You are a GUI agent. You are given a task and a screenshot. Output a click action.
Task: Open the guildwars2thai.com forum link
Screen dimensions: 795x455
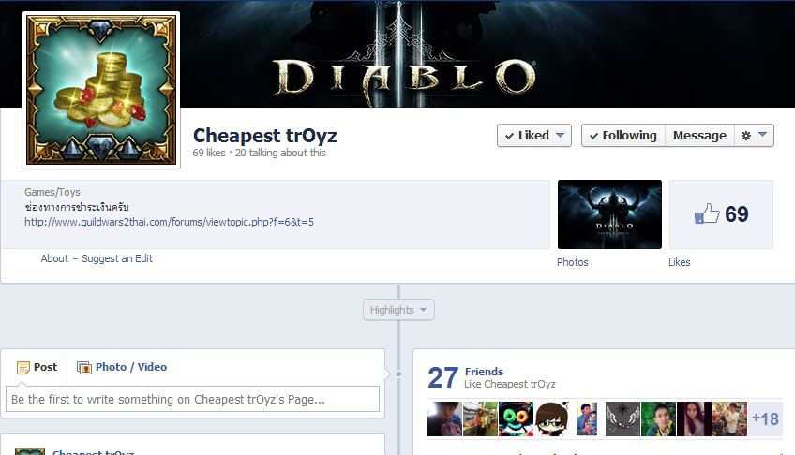pyautogui.click(x=170, y=222)
